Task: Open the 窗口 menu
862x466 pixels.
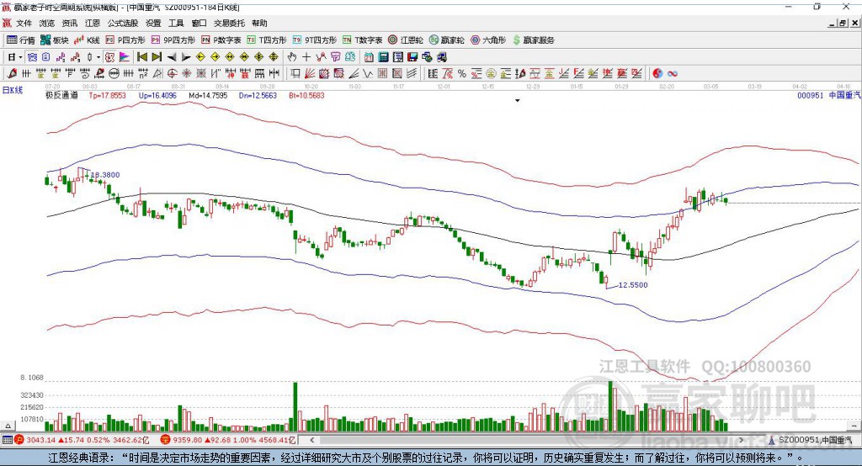Action: pos(199,23)
